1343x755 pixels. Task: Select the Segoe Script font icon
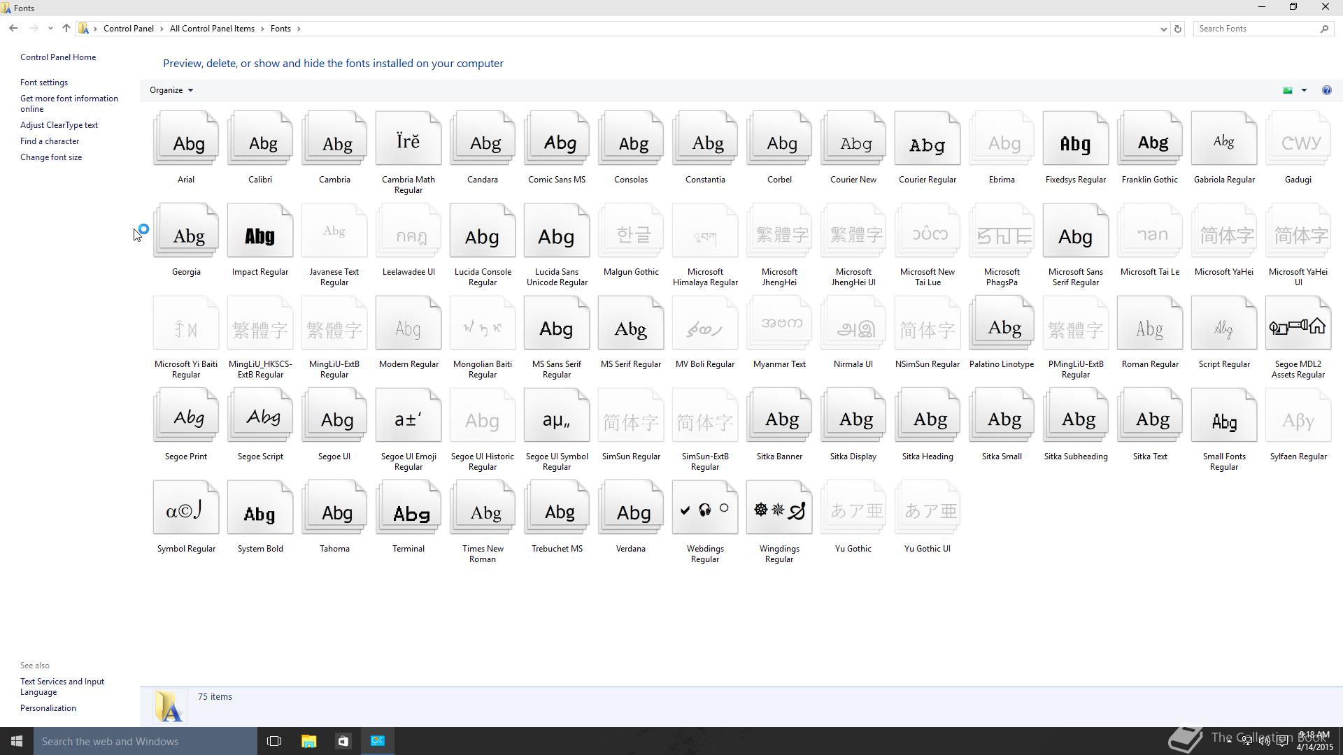pos(260,415)
